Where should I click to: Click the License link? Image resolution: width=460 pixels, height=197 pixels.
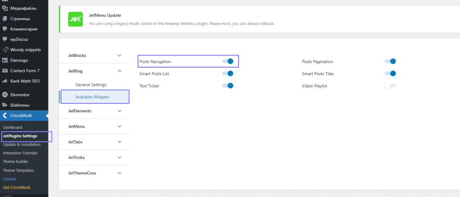pos(9,179)
